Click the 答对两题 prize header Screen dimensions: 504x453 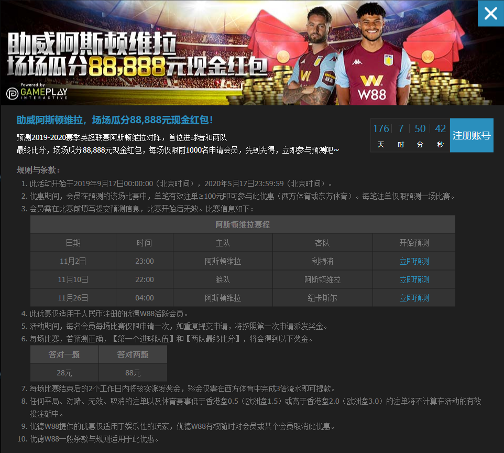point(133,354)
